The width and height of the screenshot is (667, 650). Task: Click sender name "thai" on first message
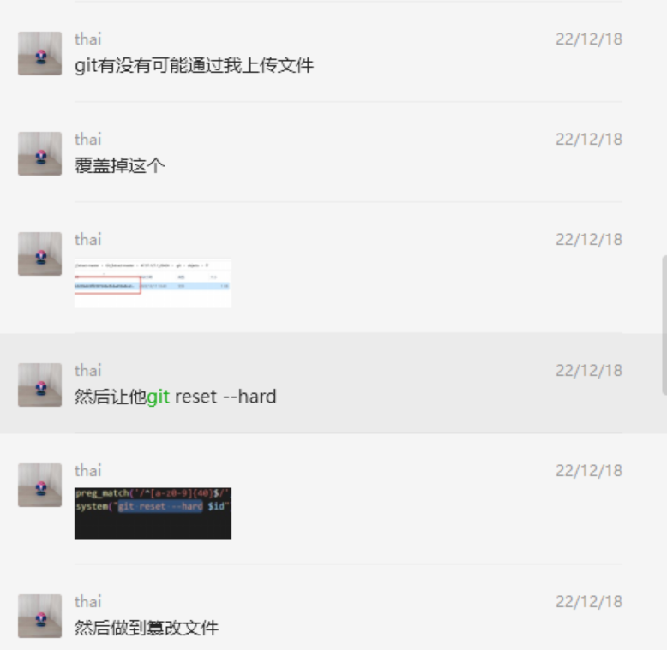click(x=88, y=39)
